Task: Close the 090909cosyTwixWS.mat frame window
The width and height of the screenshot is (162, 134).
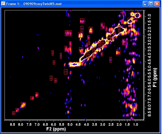Action: click(157, 4)
